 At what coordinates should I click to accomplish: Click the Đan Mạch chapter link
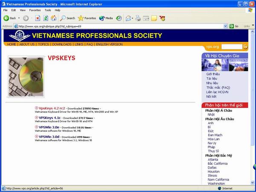pos(215,135)
